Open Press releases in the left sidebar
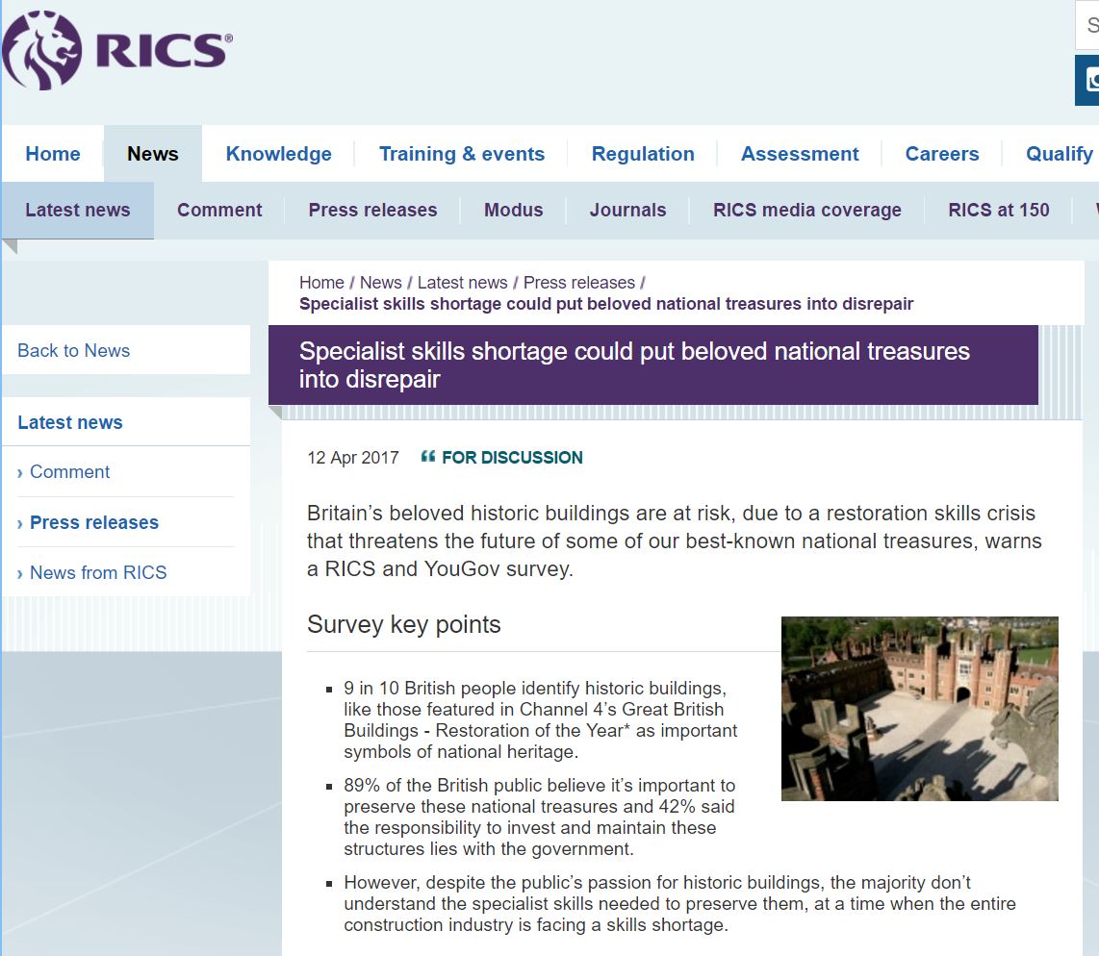 click(x=94, y=522)
